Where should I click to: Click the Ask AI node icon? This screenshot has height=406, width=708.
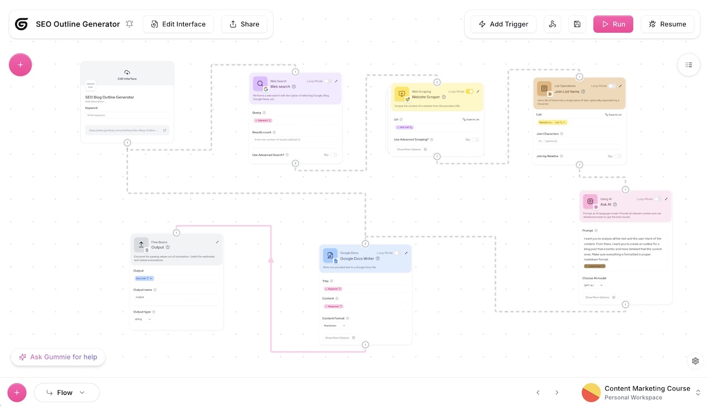tap(590, 201)
